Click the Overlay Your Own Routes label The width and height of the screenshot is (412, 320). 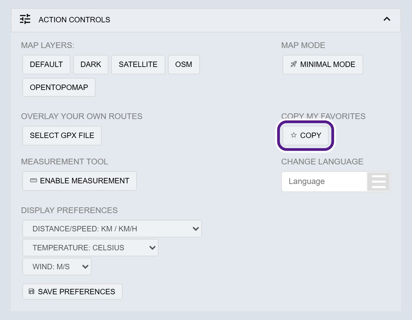coord(82,116)
